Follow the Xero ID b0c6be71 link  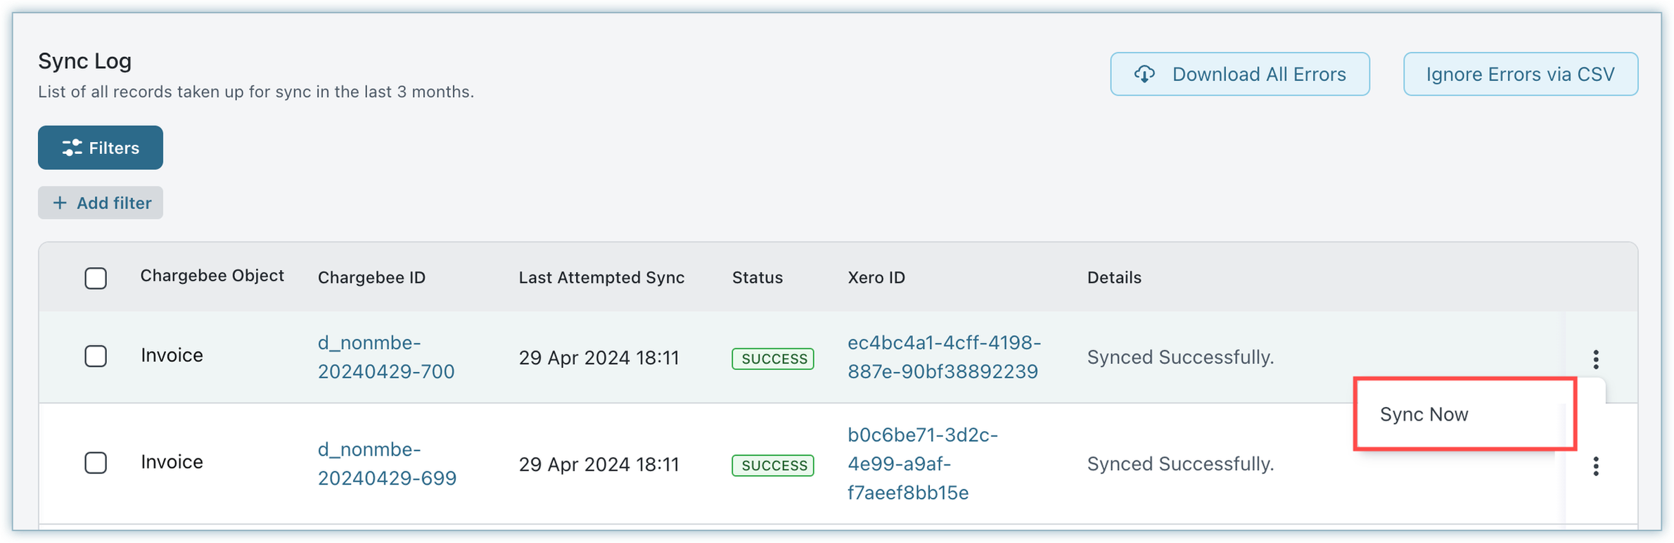921,464
